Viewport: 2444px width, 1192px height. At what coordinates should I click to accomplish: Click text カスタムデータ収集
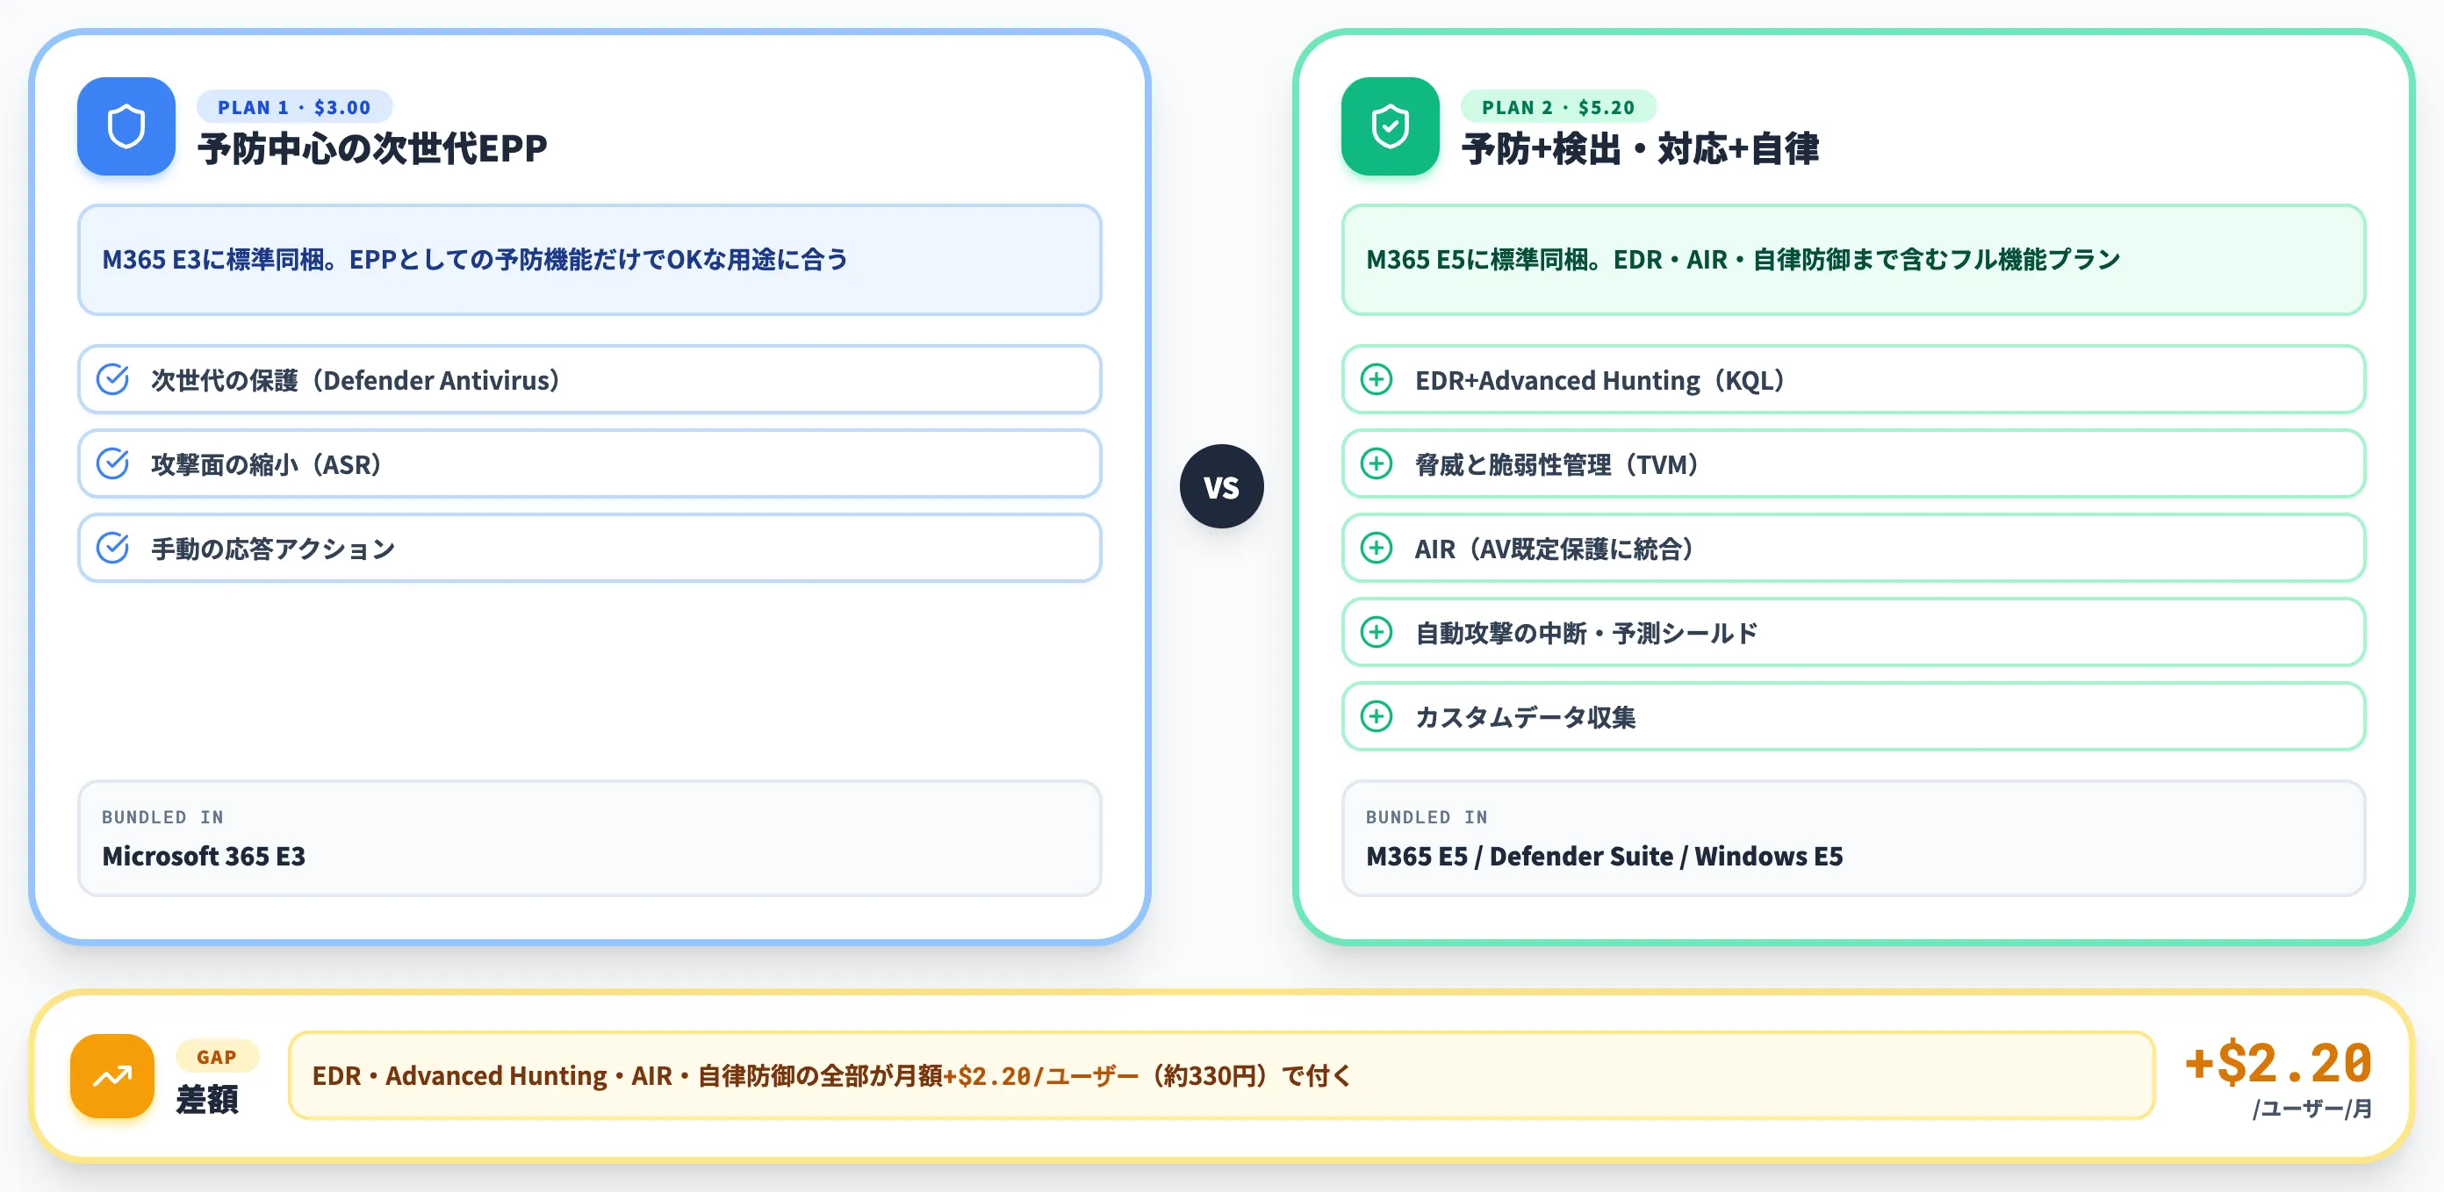click(x=1526, y=718)
